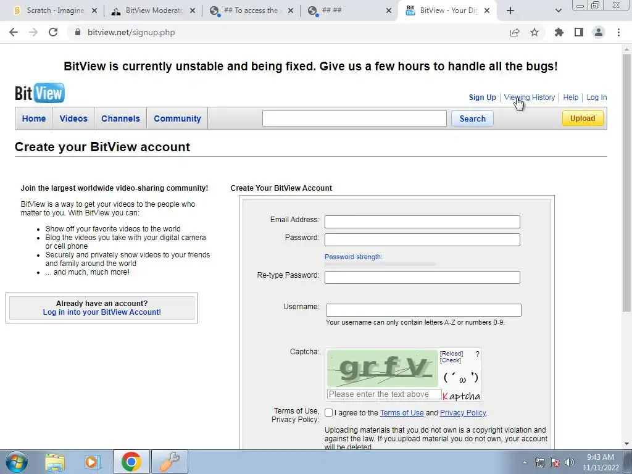
Task: Reload the captcha image
Action: coord(451,354)
